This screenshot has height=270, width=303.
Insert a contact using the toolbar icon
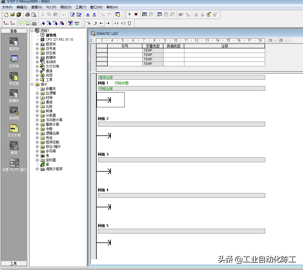coord(116,23)
